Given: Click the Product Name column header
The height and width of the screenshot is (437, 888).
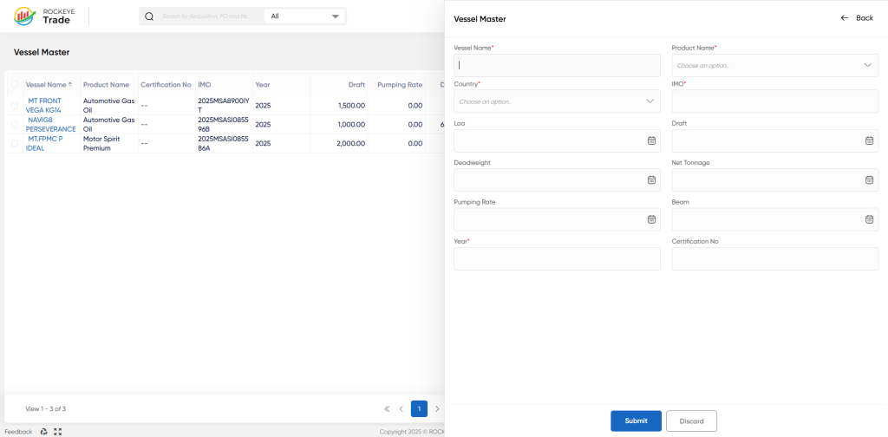Looking at the screenshot, I should tap(106, 84).
